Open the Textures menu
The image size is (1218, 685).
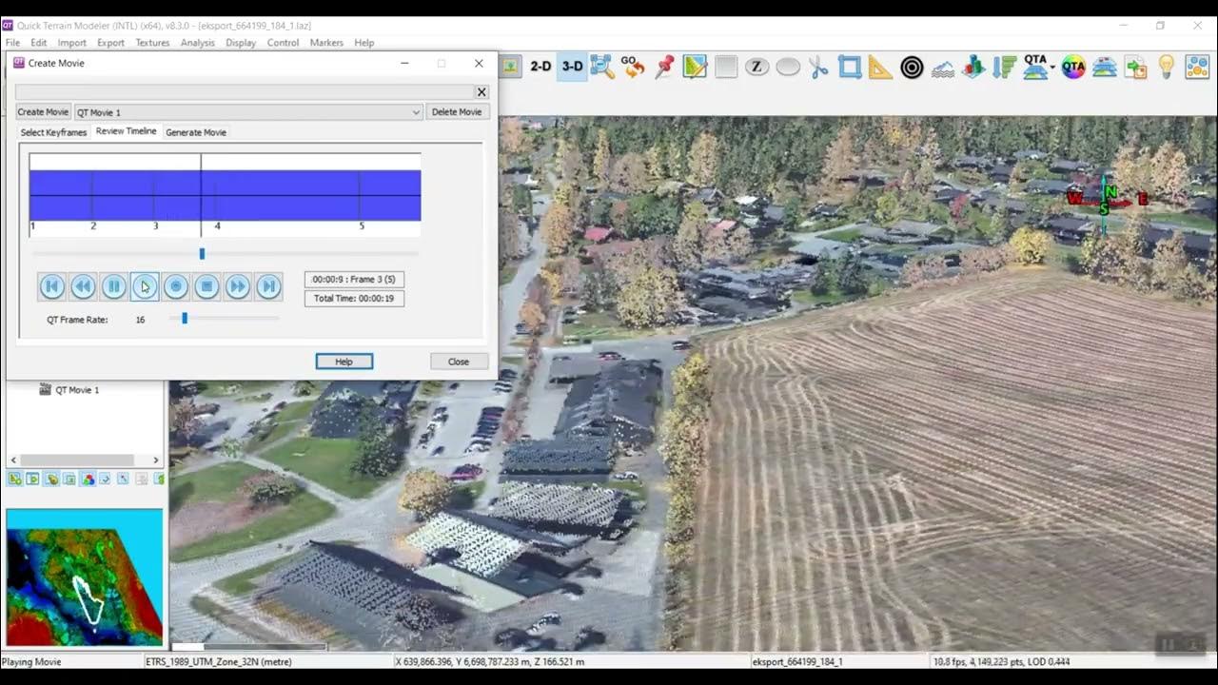(x=152, y=43)
